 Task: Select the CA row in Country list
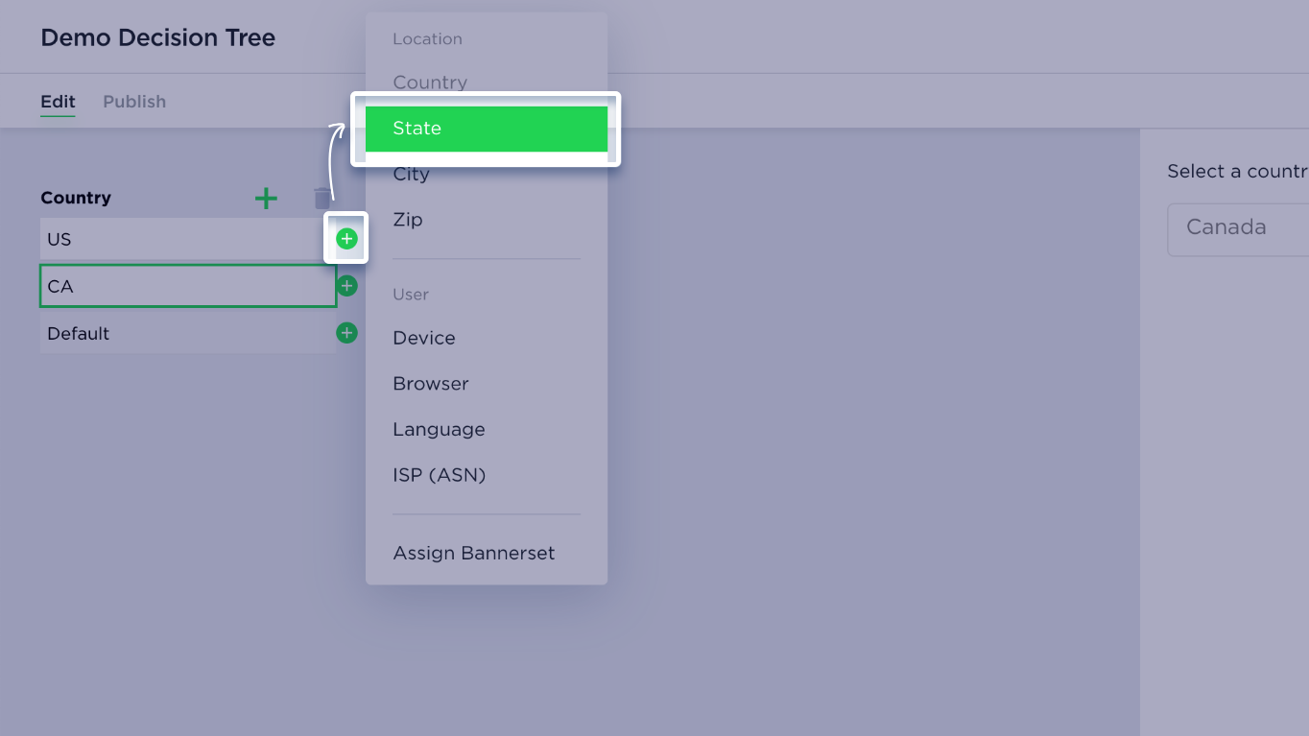pyautogui.click(x=188, y=286)
